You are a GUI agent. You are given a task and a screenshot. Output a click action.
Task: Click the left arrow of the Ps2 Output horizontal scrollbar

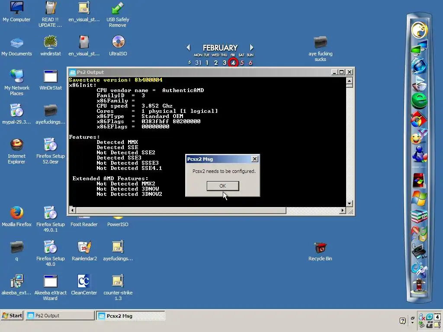point(72,210)
